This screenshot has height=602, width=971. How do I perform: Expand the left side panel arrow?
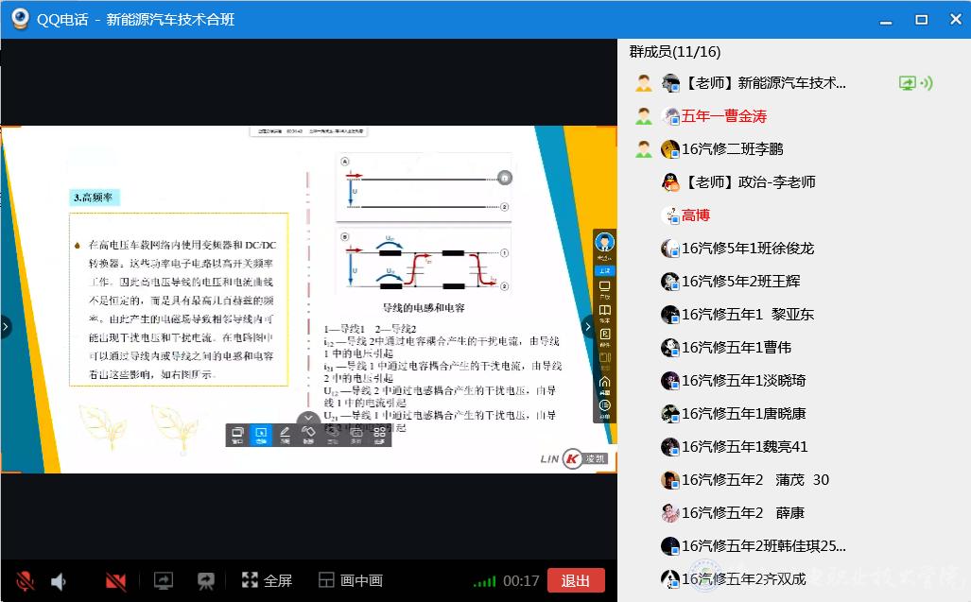coord(6,326)
